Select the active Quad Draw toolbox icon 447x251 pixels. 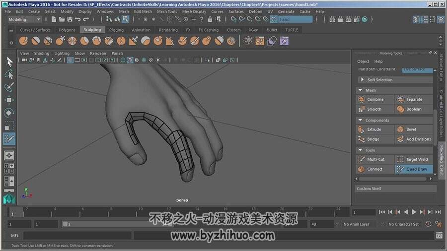(x=9, y=138)
